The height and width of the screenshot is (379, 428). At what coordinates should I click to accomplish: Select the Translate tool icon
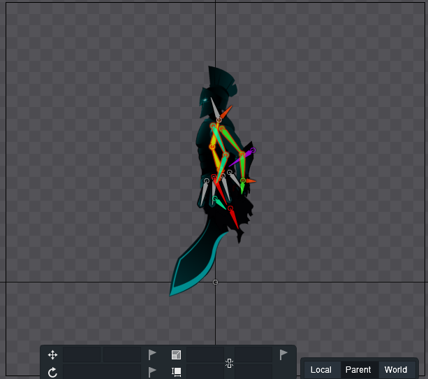[x=52, y=355]
